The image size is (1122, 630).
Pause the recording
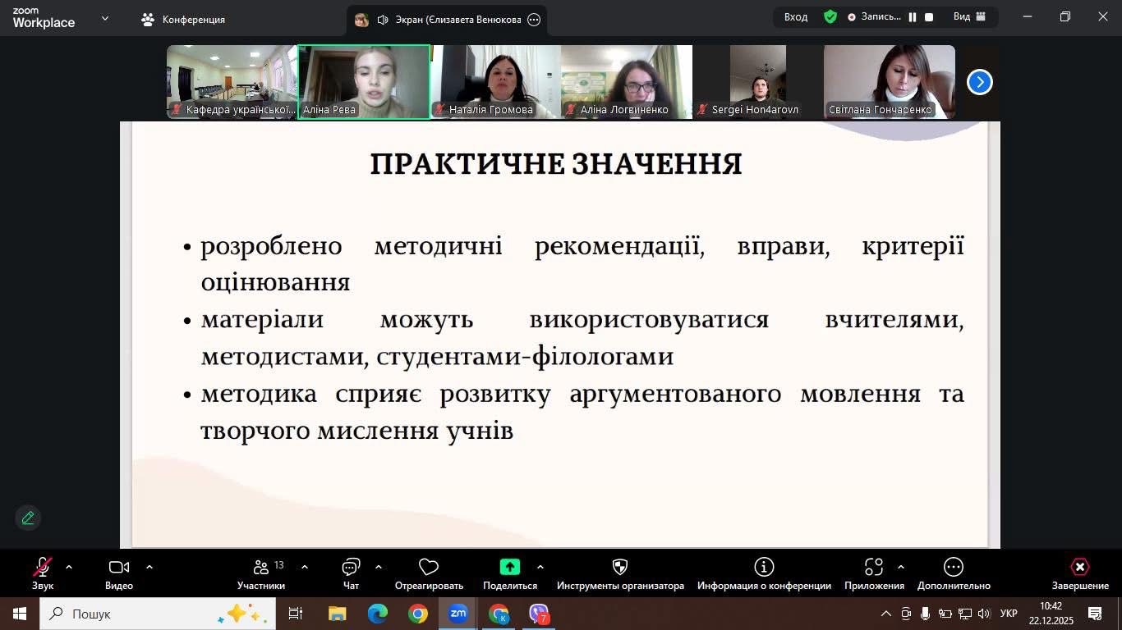[x=913, y=17]
